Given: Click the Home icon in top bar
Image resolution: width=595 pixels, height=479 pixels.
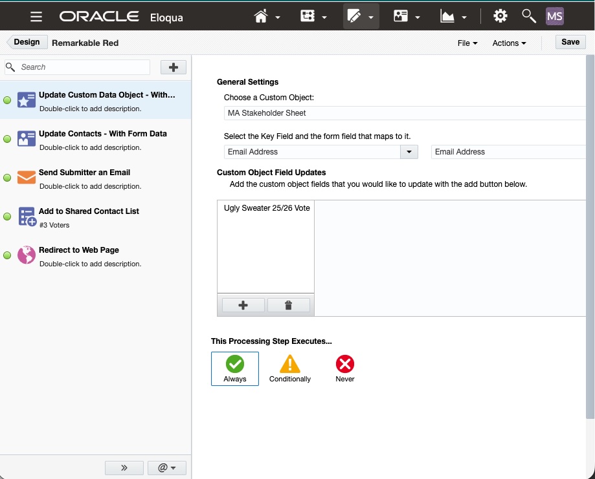Looking at the screenshot, I should point(262,17).
